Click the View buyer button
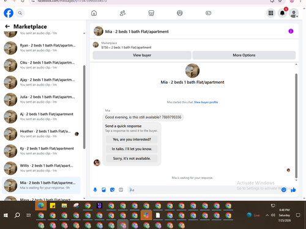 pyautogui.click(x=142, y=55)
